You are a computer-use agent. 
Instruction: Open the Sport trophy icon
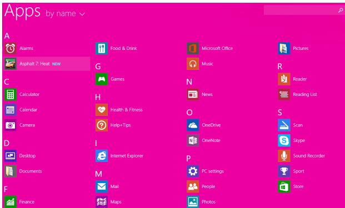pos(284,171)
